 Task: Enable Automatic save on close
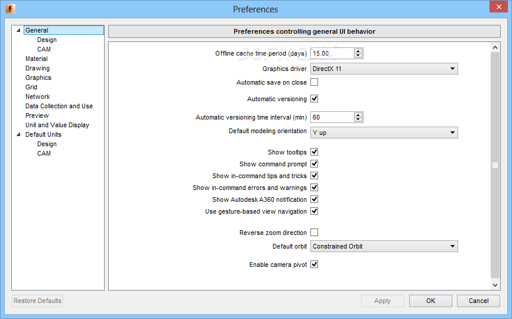(314, 82)
